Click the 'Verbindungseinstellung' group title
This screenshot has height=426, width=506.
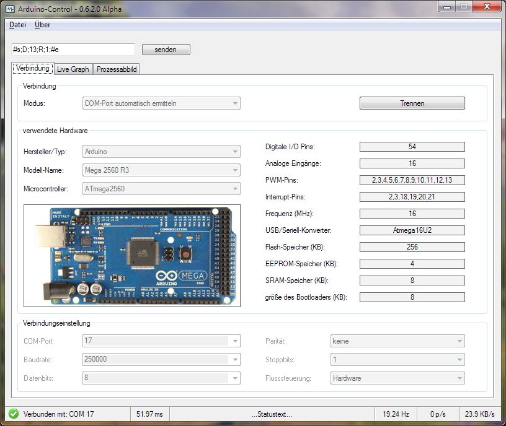[56, 323]
